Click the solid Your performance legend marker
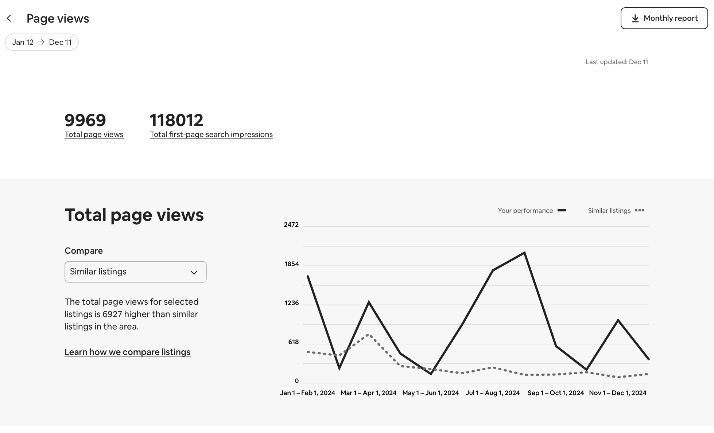 (x=562, y=210)
